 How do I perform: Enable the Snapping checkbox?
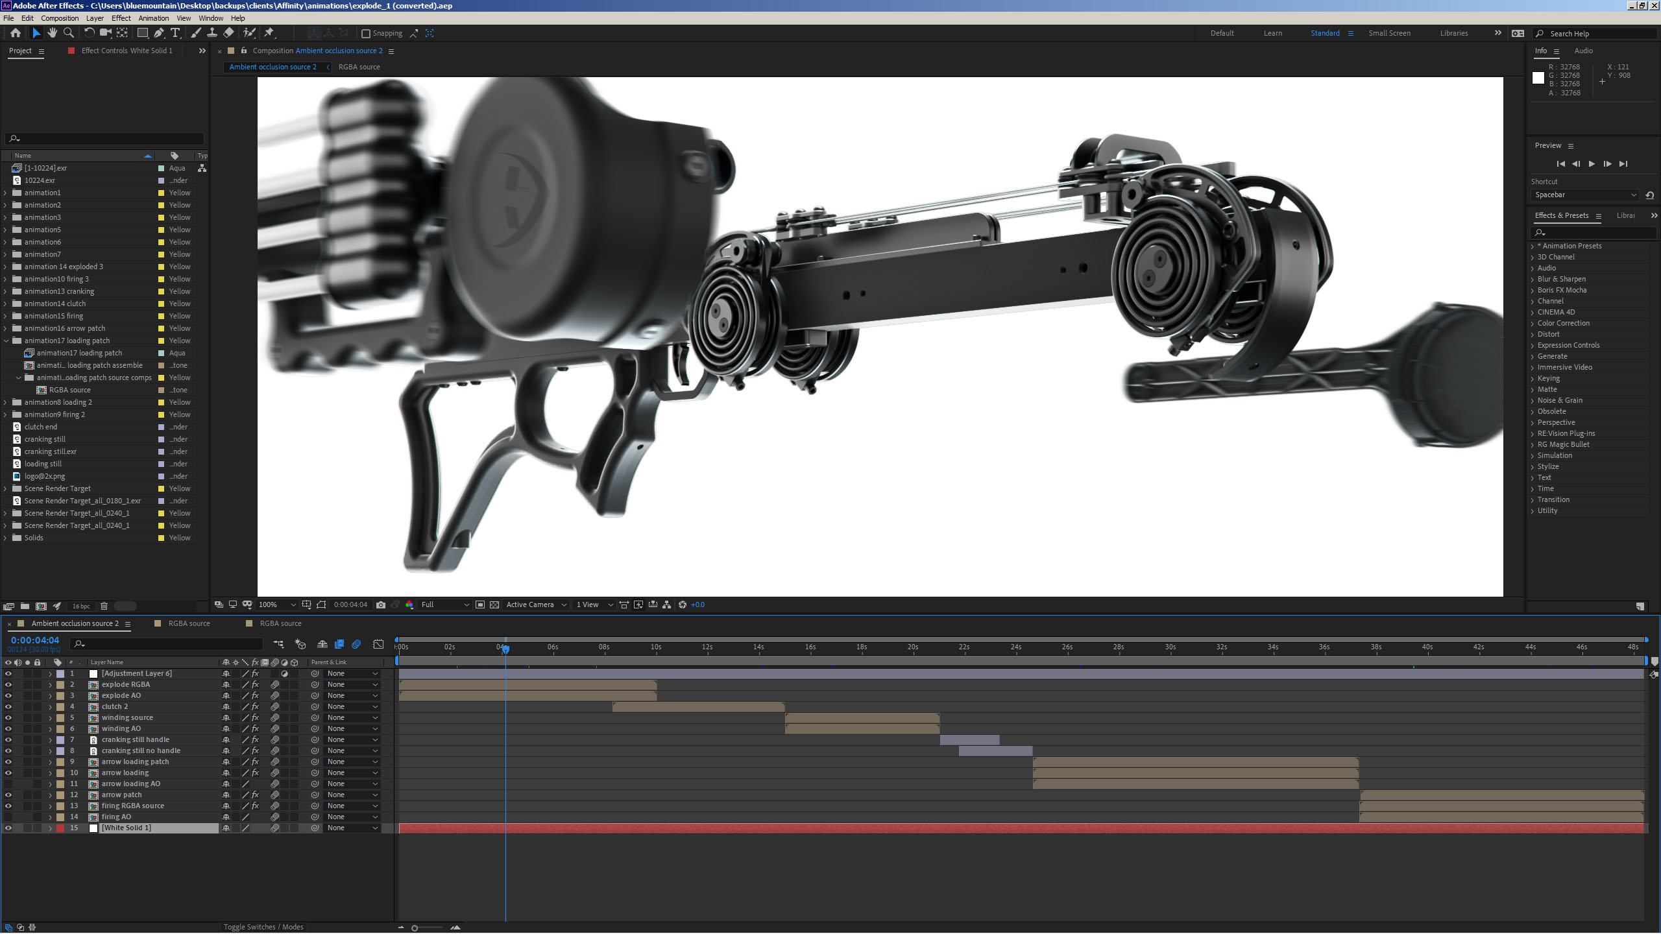click(366, 34)
